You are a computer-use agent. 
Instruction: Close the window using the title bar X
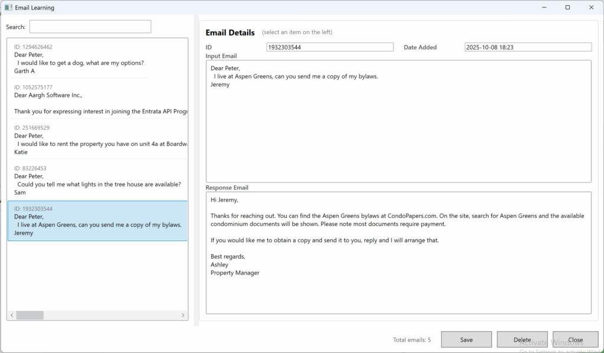[x=591, y=8]
